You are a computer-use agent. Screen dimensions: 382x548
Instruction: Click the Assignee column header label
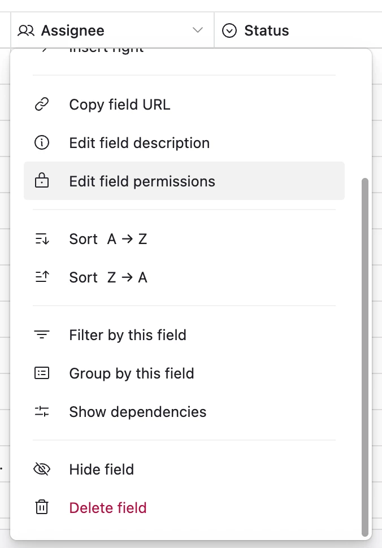[x=72, y=31]
